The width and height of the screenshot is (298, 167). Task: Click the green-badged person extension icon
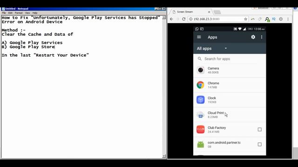[x=267, y=19]
